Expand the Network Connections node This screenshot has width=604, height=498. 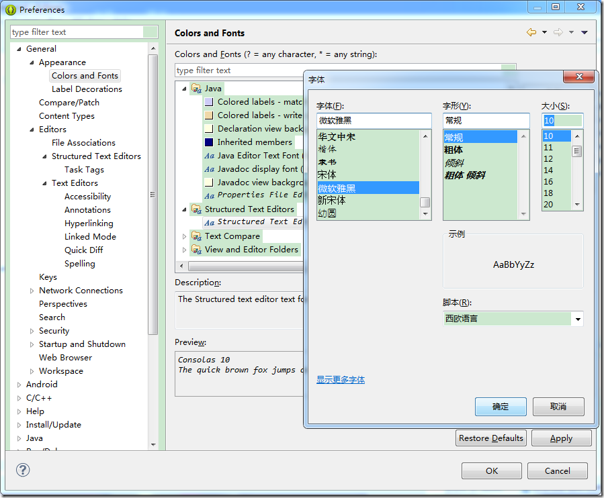tap(32, 291)
